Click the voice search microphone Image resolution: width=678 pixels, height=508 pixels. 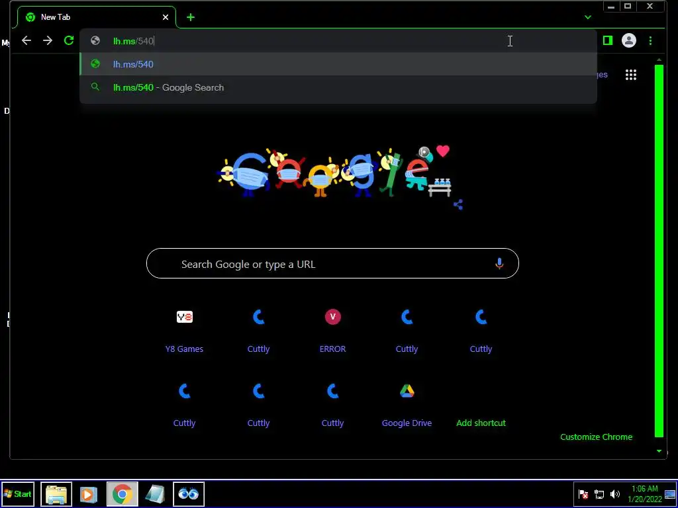click(499, 263)
